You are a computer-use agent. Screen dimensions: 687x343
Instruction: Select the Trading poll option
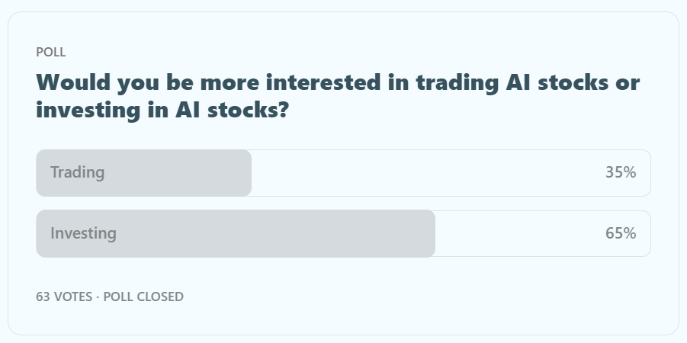343,173
